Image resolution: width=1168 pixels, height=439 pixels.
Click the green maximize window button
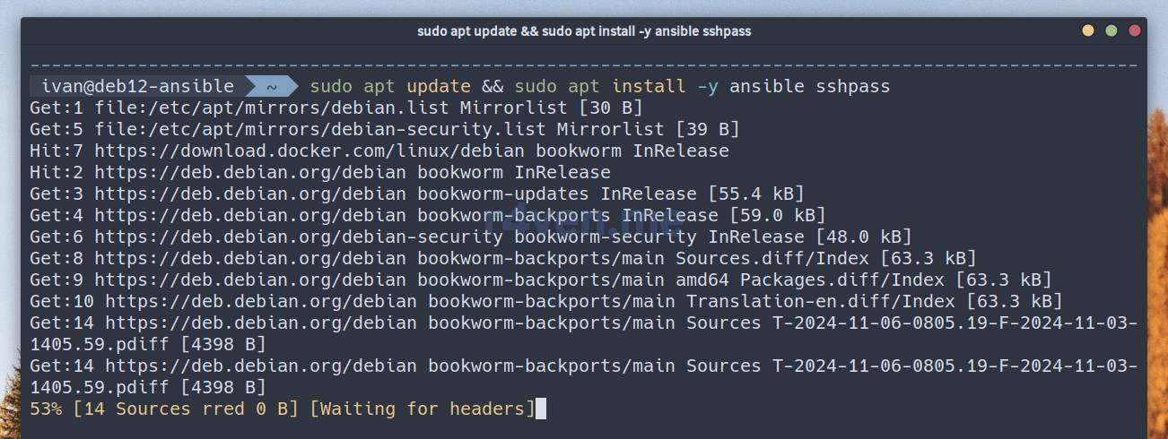pyautogui.click(x=1111, y=31)
